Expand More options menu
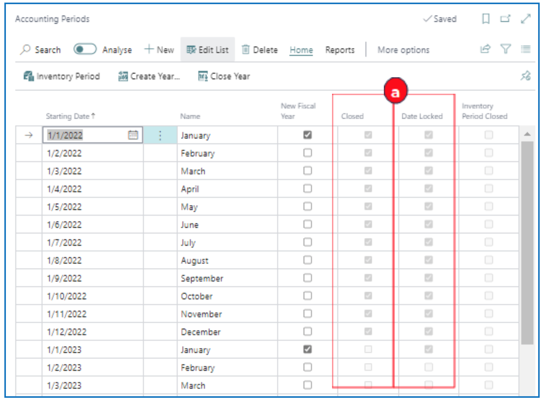544x401 pixels. point(403,50)
